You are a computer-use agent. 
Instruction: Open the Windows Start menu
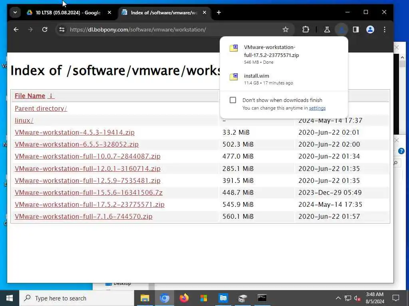10,298
